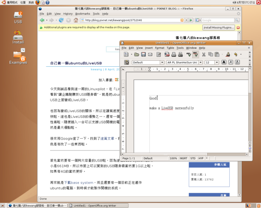261x208 pixels.
Task: Open USB desktop icon
Action: click(18, 17)
